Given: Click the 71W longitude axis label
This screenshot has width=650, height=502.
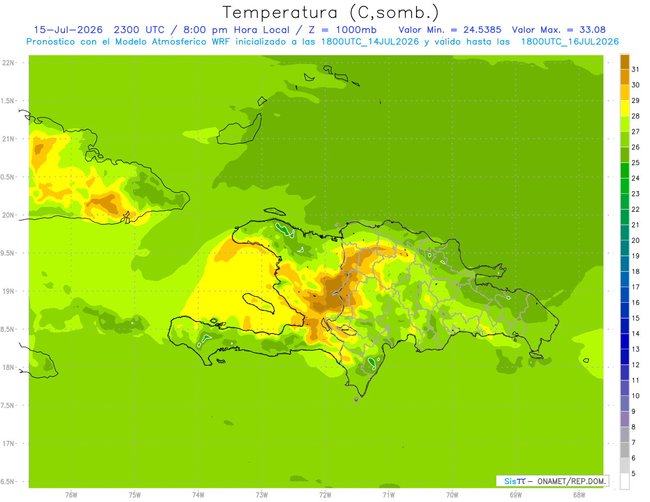Looking at the screenshot, I should pyautogui.click(x=388, y=495).
